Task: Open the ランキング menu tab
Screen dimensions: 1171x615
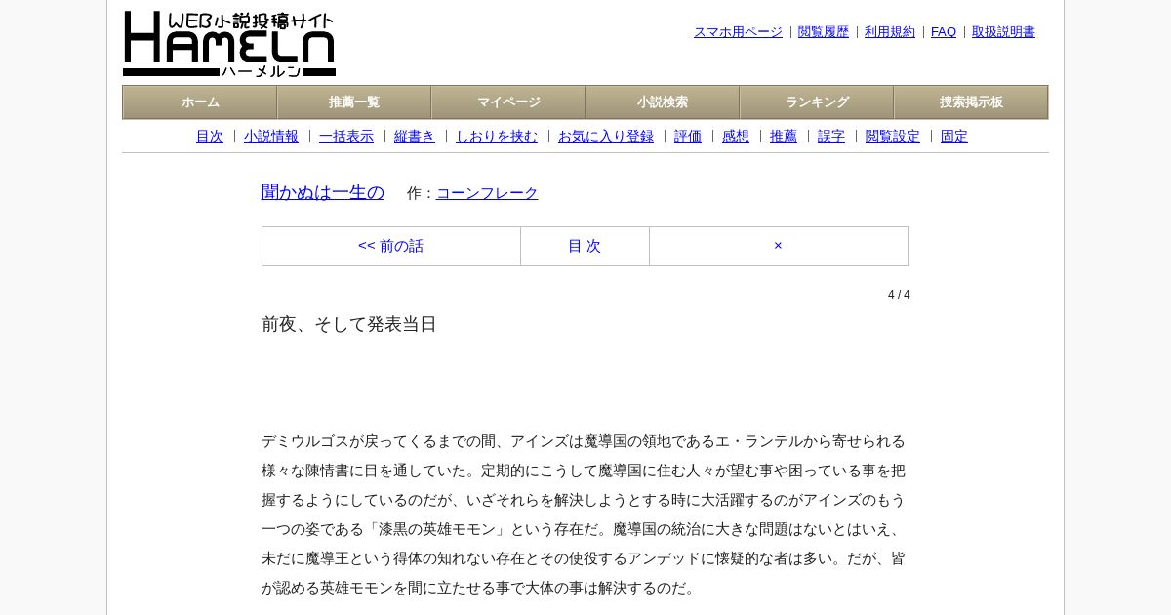Action: (817, 102)
